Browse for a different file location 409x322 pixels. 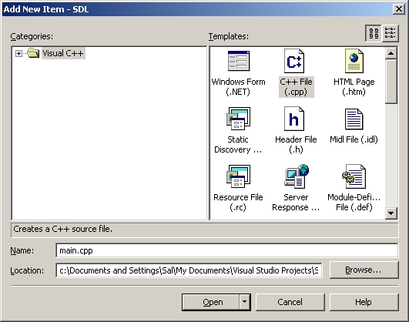pos(364,270)
